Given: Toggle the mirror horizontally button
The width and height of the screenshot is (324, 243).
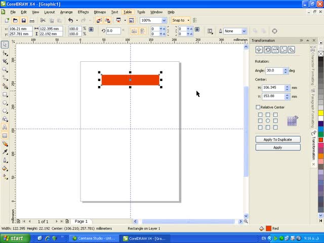Looking at the screenshot, I should [134, 31].
